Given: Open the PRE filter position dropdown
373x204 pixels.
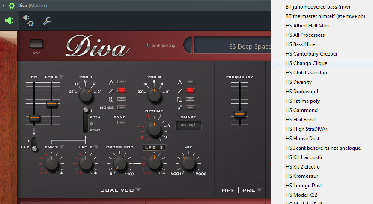Looking at the screenshot, I should (x=260, y=190).
